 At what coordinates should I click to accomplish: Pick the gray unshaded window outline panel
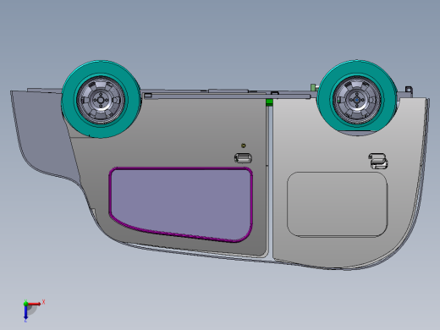337,204
